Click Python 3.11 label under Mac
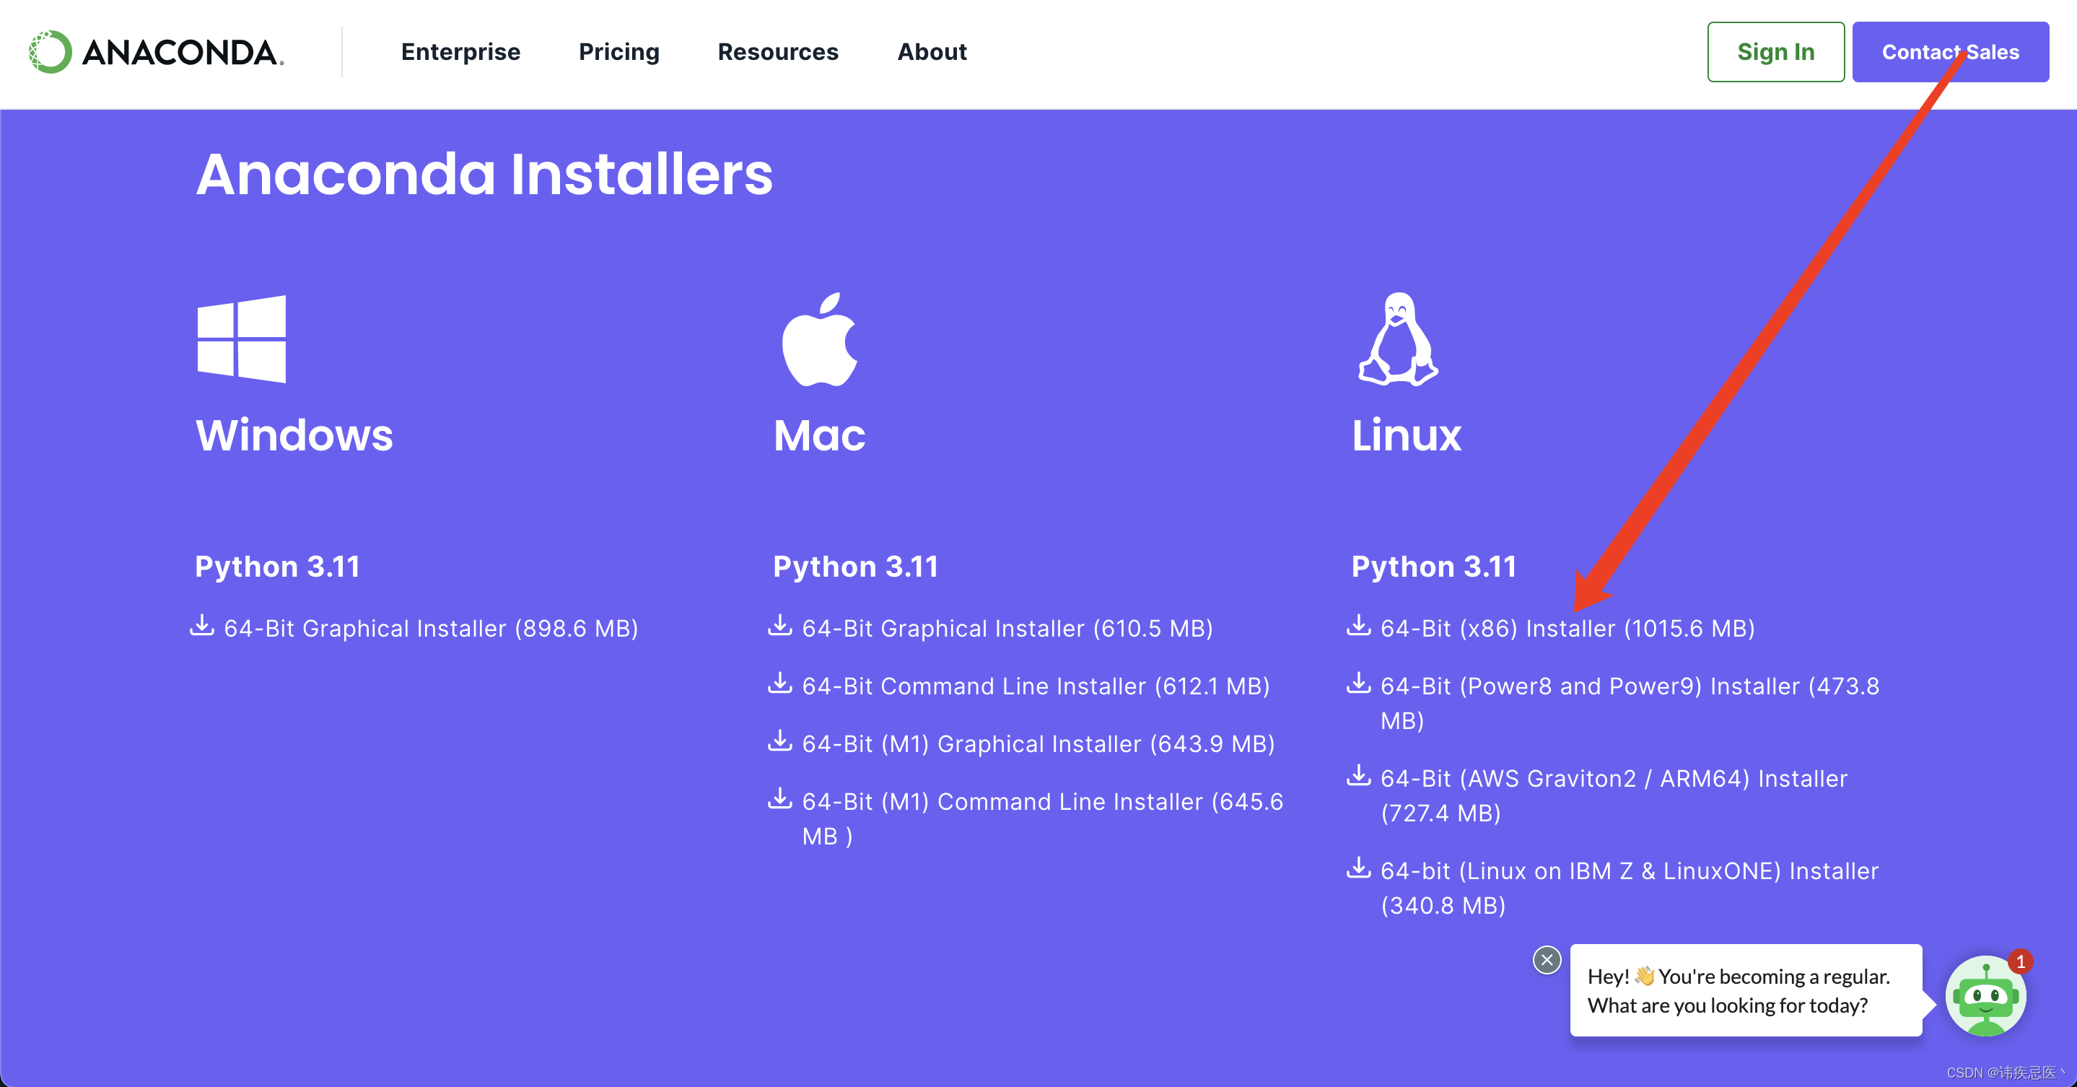 click(855, 566)
